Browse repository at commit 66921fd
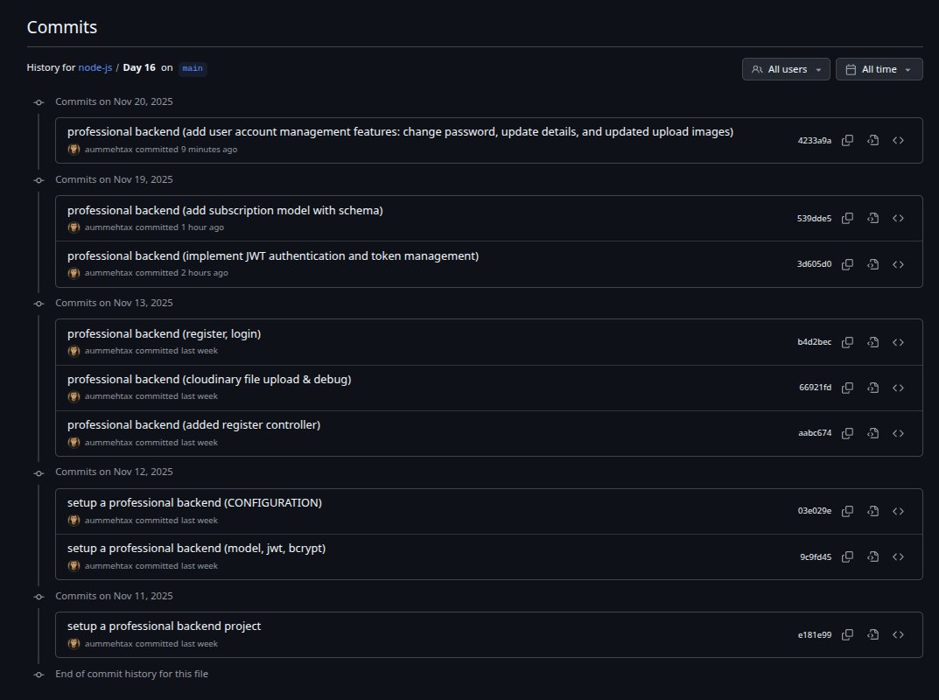 click(898, 388)
